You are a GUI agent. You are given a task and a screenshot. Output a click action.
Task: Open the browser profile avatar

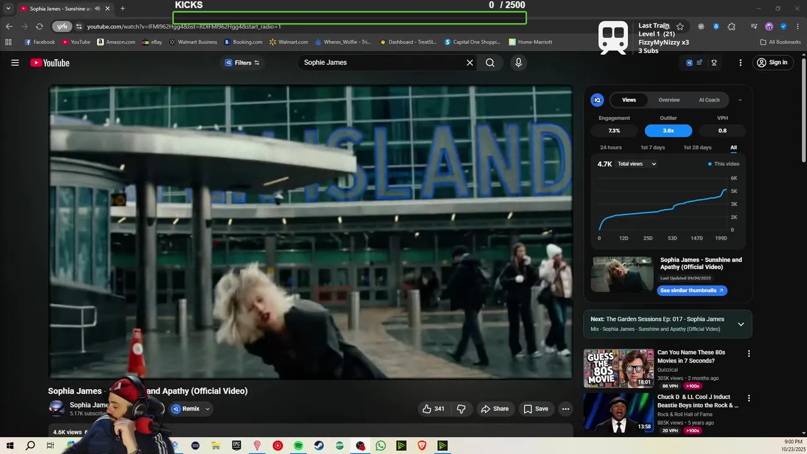(x=769, y=26)
